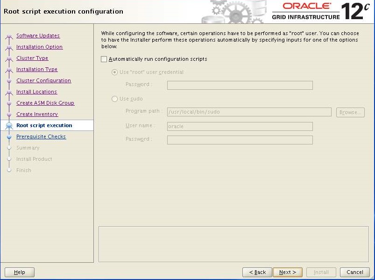Select the Root script execution step
The image size is (375, 280).
[x=44, y=125]
